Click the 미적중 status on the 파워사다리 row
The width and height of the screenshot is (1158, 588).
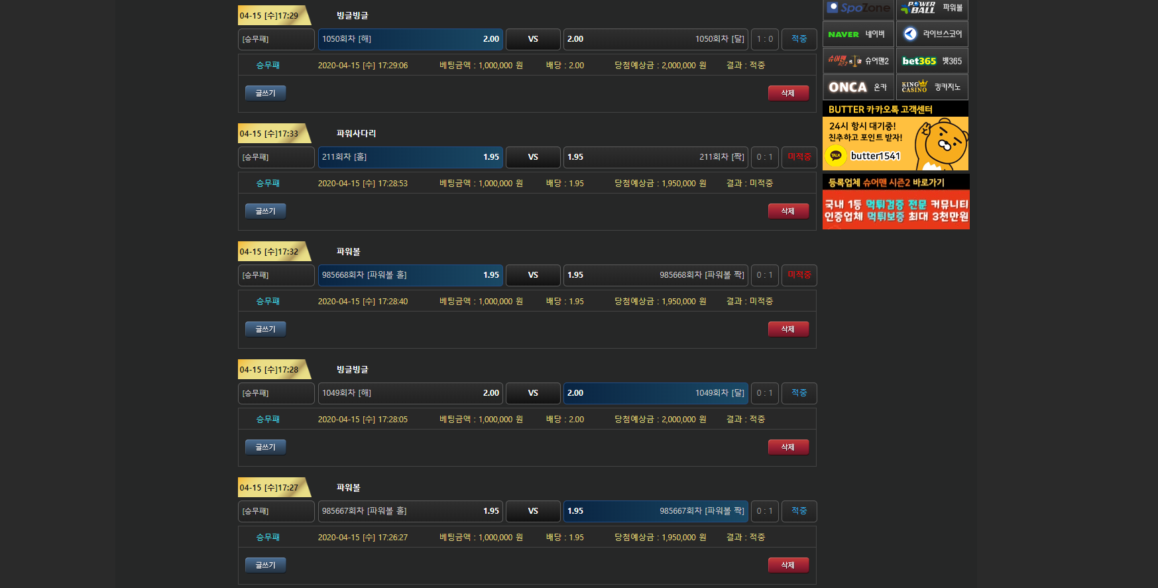click(799, 157)
